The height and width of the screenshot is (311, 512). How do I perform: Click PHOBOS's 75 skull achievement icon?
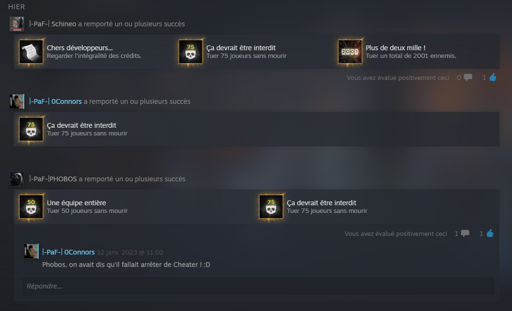tap(271, 207)
